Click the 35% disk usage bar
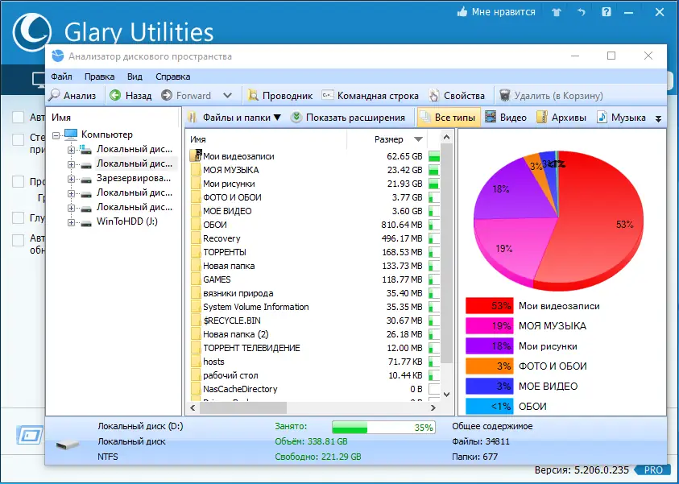679x484 pixels. [383, 428]
